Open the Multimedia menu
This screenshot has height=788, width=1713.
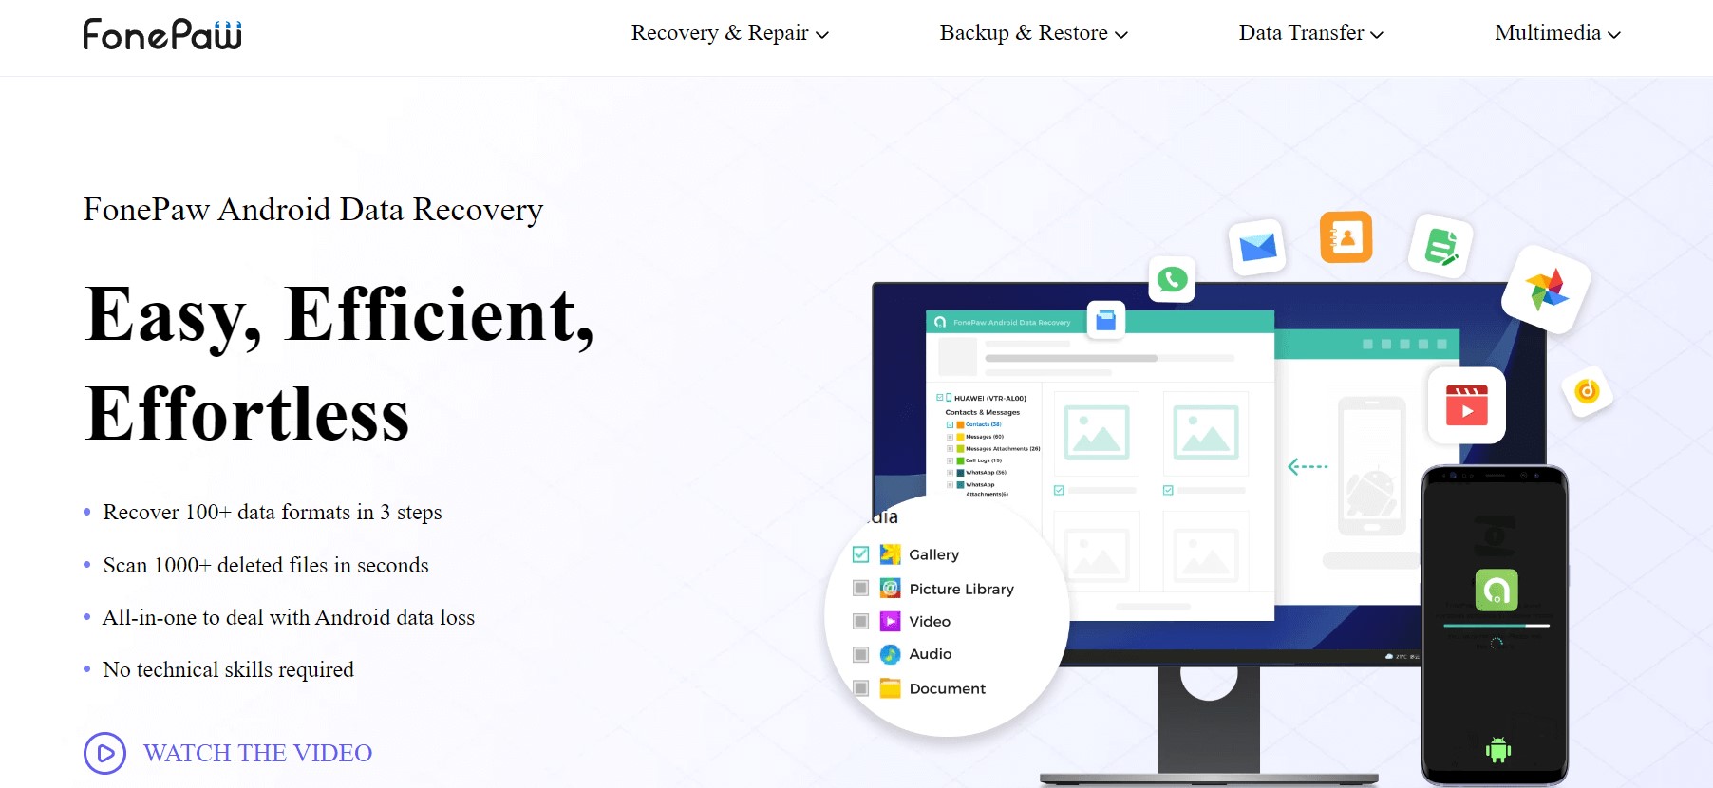tap(1557, 33)
